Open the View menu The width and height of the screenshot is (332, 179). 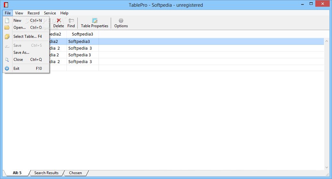click(19, 13)
